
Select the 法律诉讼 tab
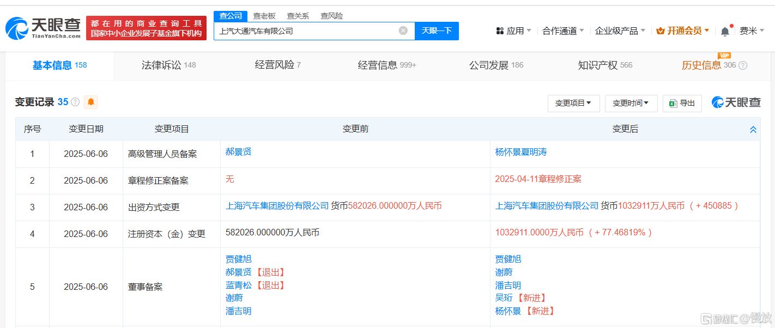coord(168,65)
